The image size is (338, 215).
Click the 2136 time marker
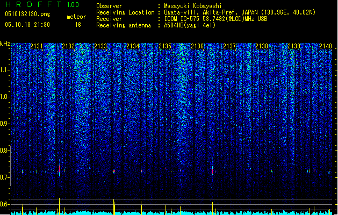pos(197,46)
